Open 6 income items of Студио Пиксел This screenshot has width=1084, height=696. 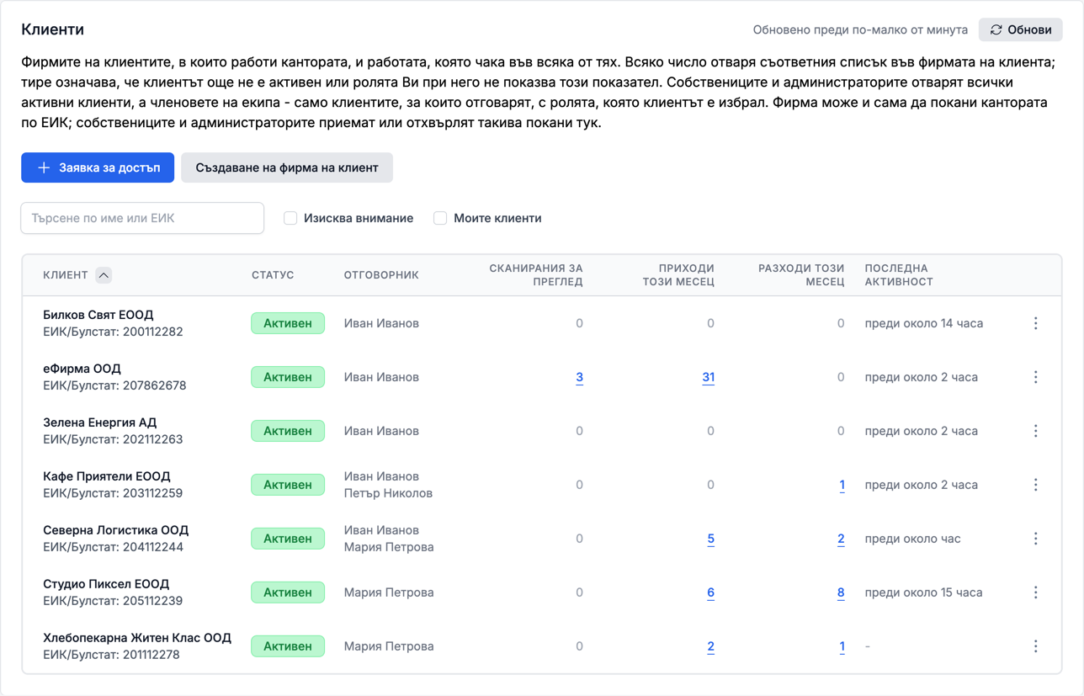pyautogui.click(x=710, y=592)
